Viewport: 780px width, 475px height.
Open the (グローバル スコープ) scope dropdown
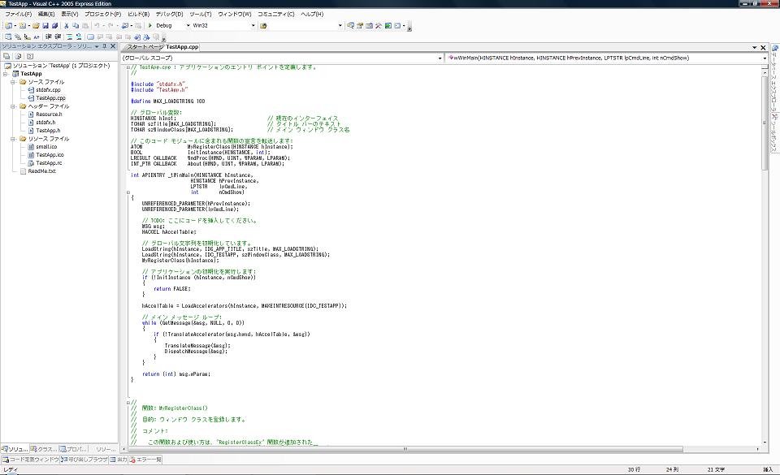click(x=439, y=58)
